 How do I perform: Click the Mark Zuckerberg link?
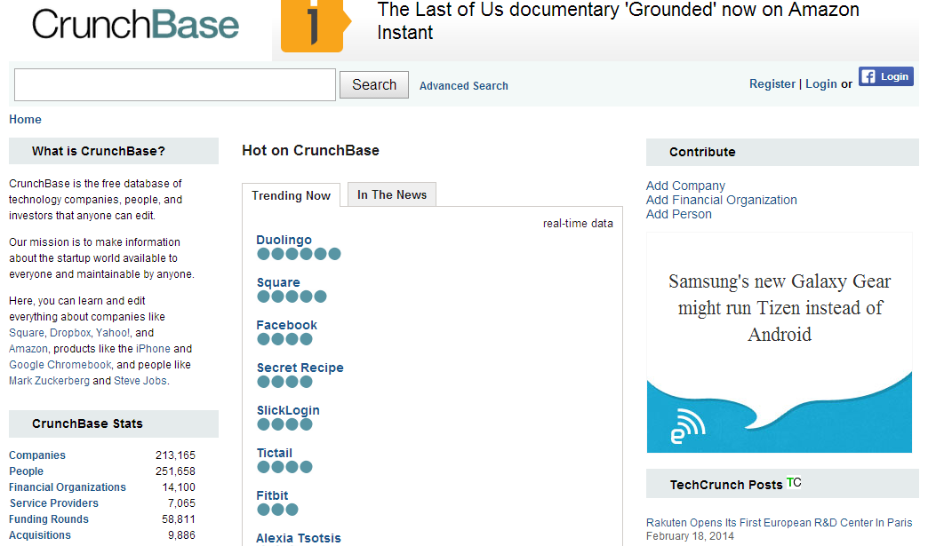(x=49, y=381)
